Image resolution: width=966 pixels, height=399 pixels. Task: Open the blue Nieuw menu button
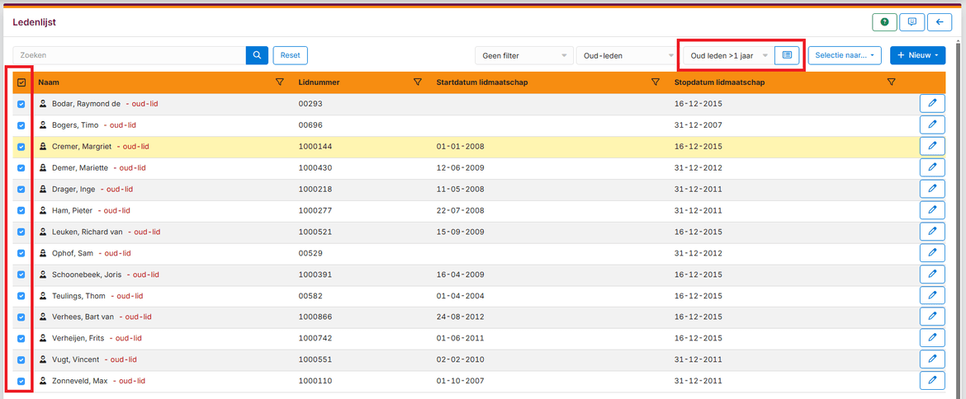pyautogui.click(x=916, y=55)
